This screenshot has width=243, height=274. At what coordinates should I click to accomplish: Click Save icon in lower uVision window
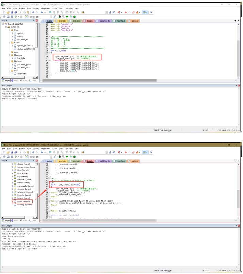[12, 153]
